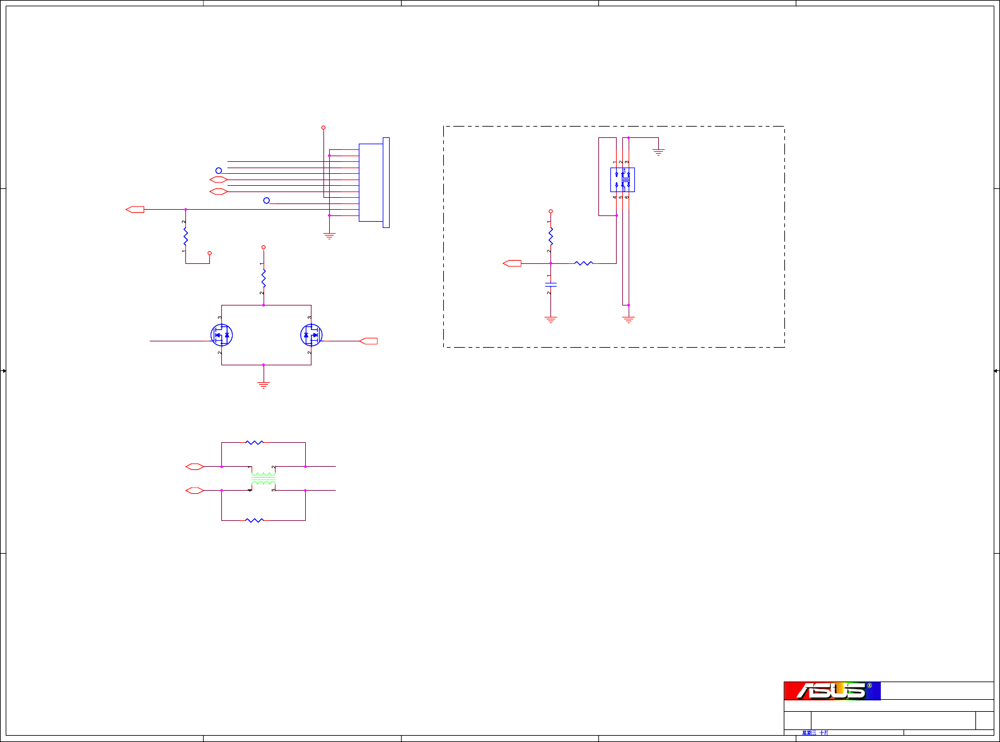Select the off-page port on the long connector net
This screenshot has width=1000, height=742.
[135, 209]
